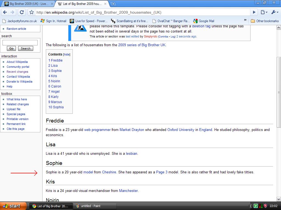Open the Google Mail bookmark
This screenshot has height=210, width=281.
pos(204,21)
